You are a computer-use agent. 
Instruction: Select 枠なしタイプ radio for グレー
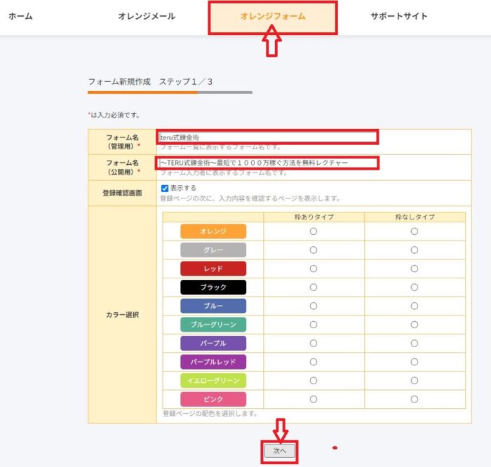pos(415,250)
